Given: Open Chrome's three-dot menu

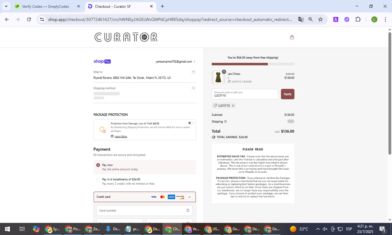Looking at the screenshot, I should [385, 19].
